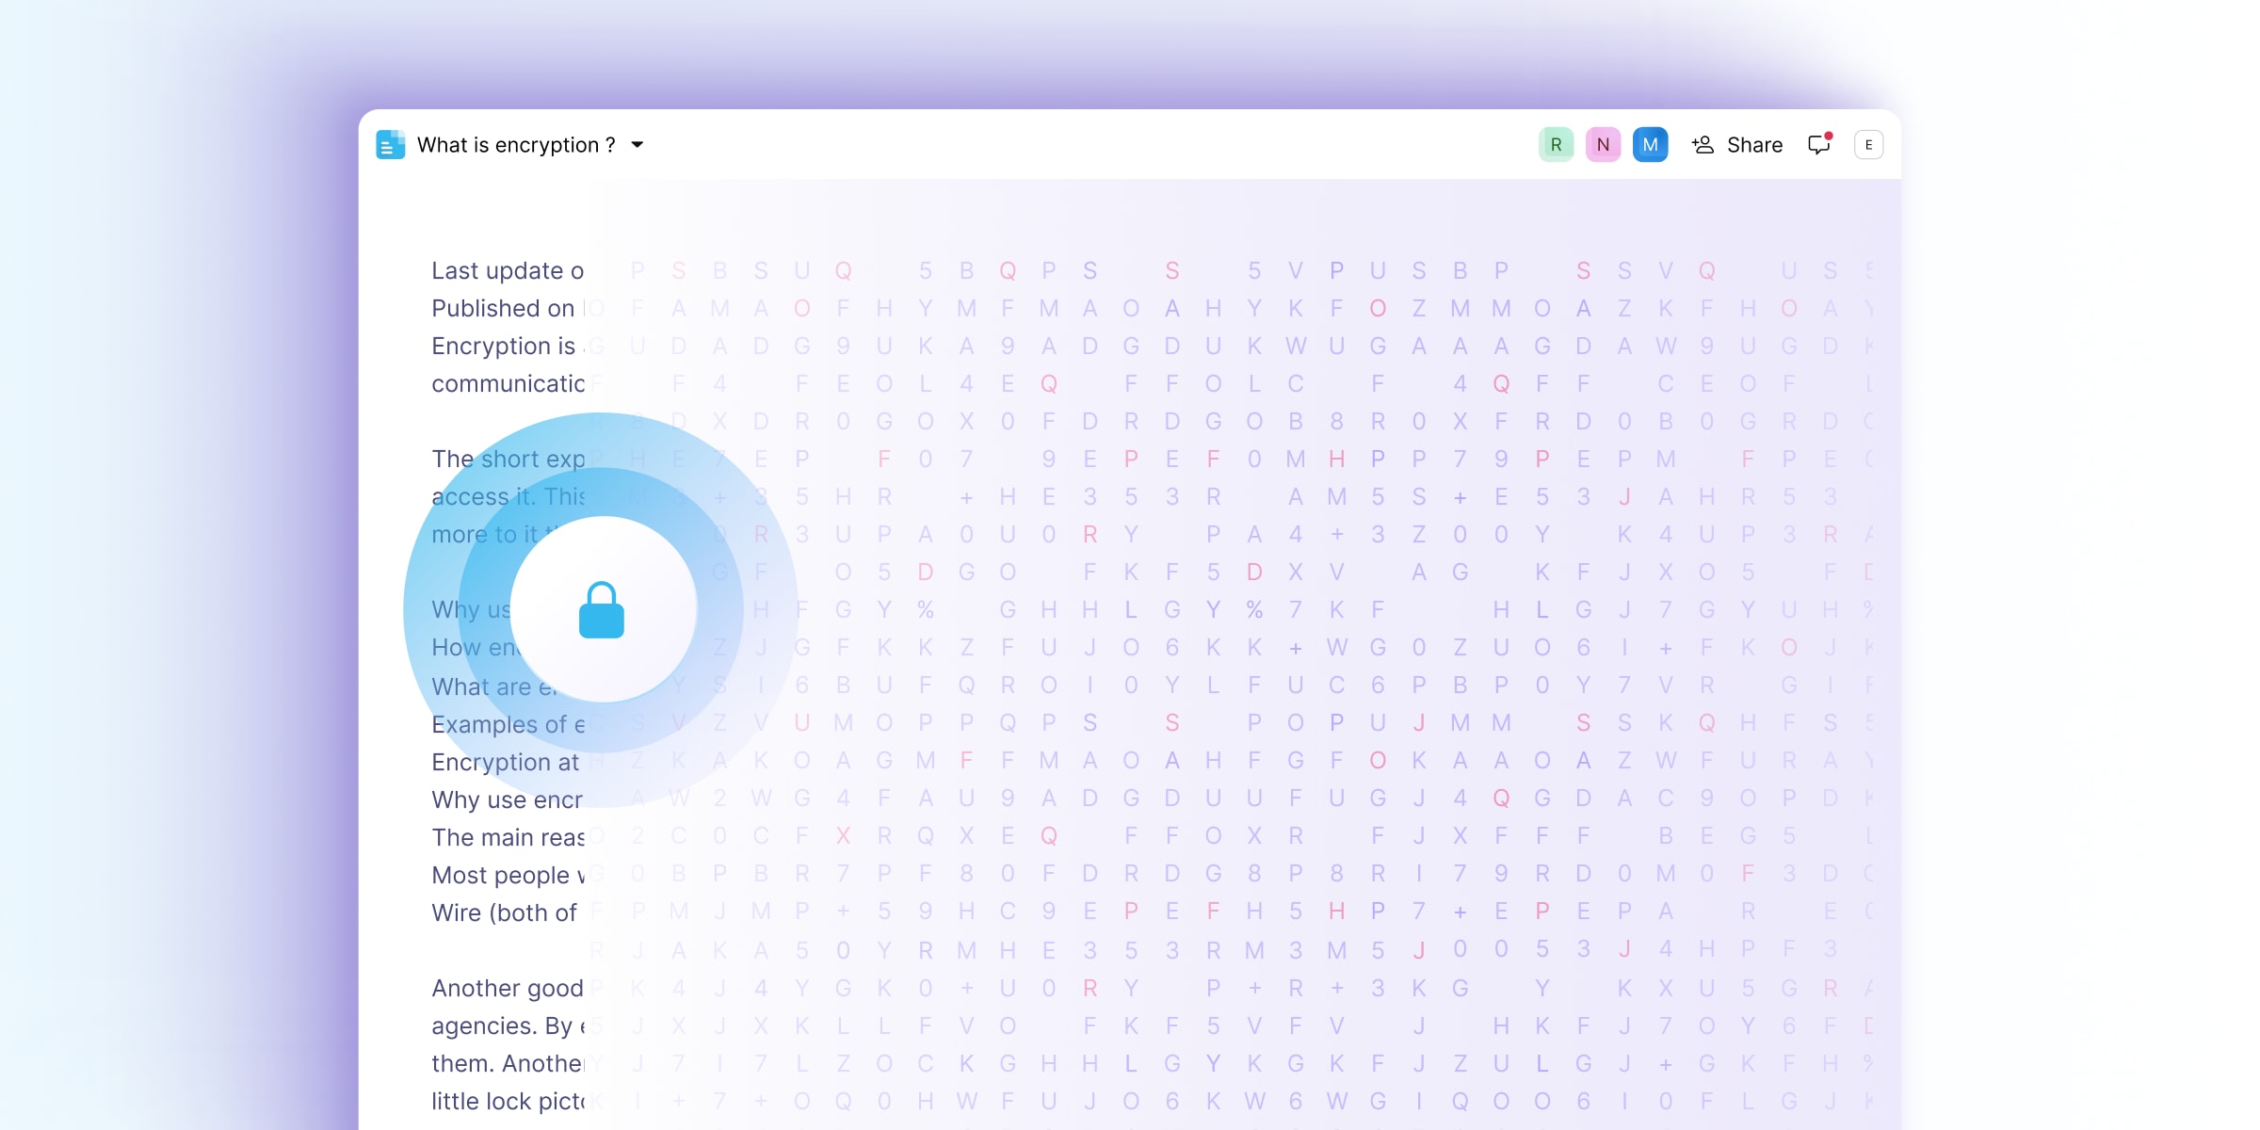The image size is (2260, 1130).
Task: Click the pink N collaborator avatar
Action: pos(1603,145)
